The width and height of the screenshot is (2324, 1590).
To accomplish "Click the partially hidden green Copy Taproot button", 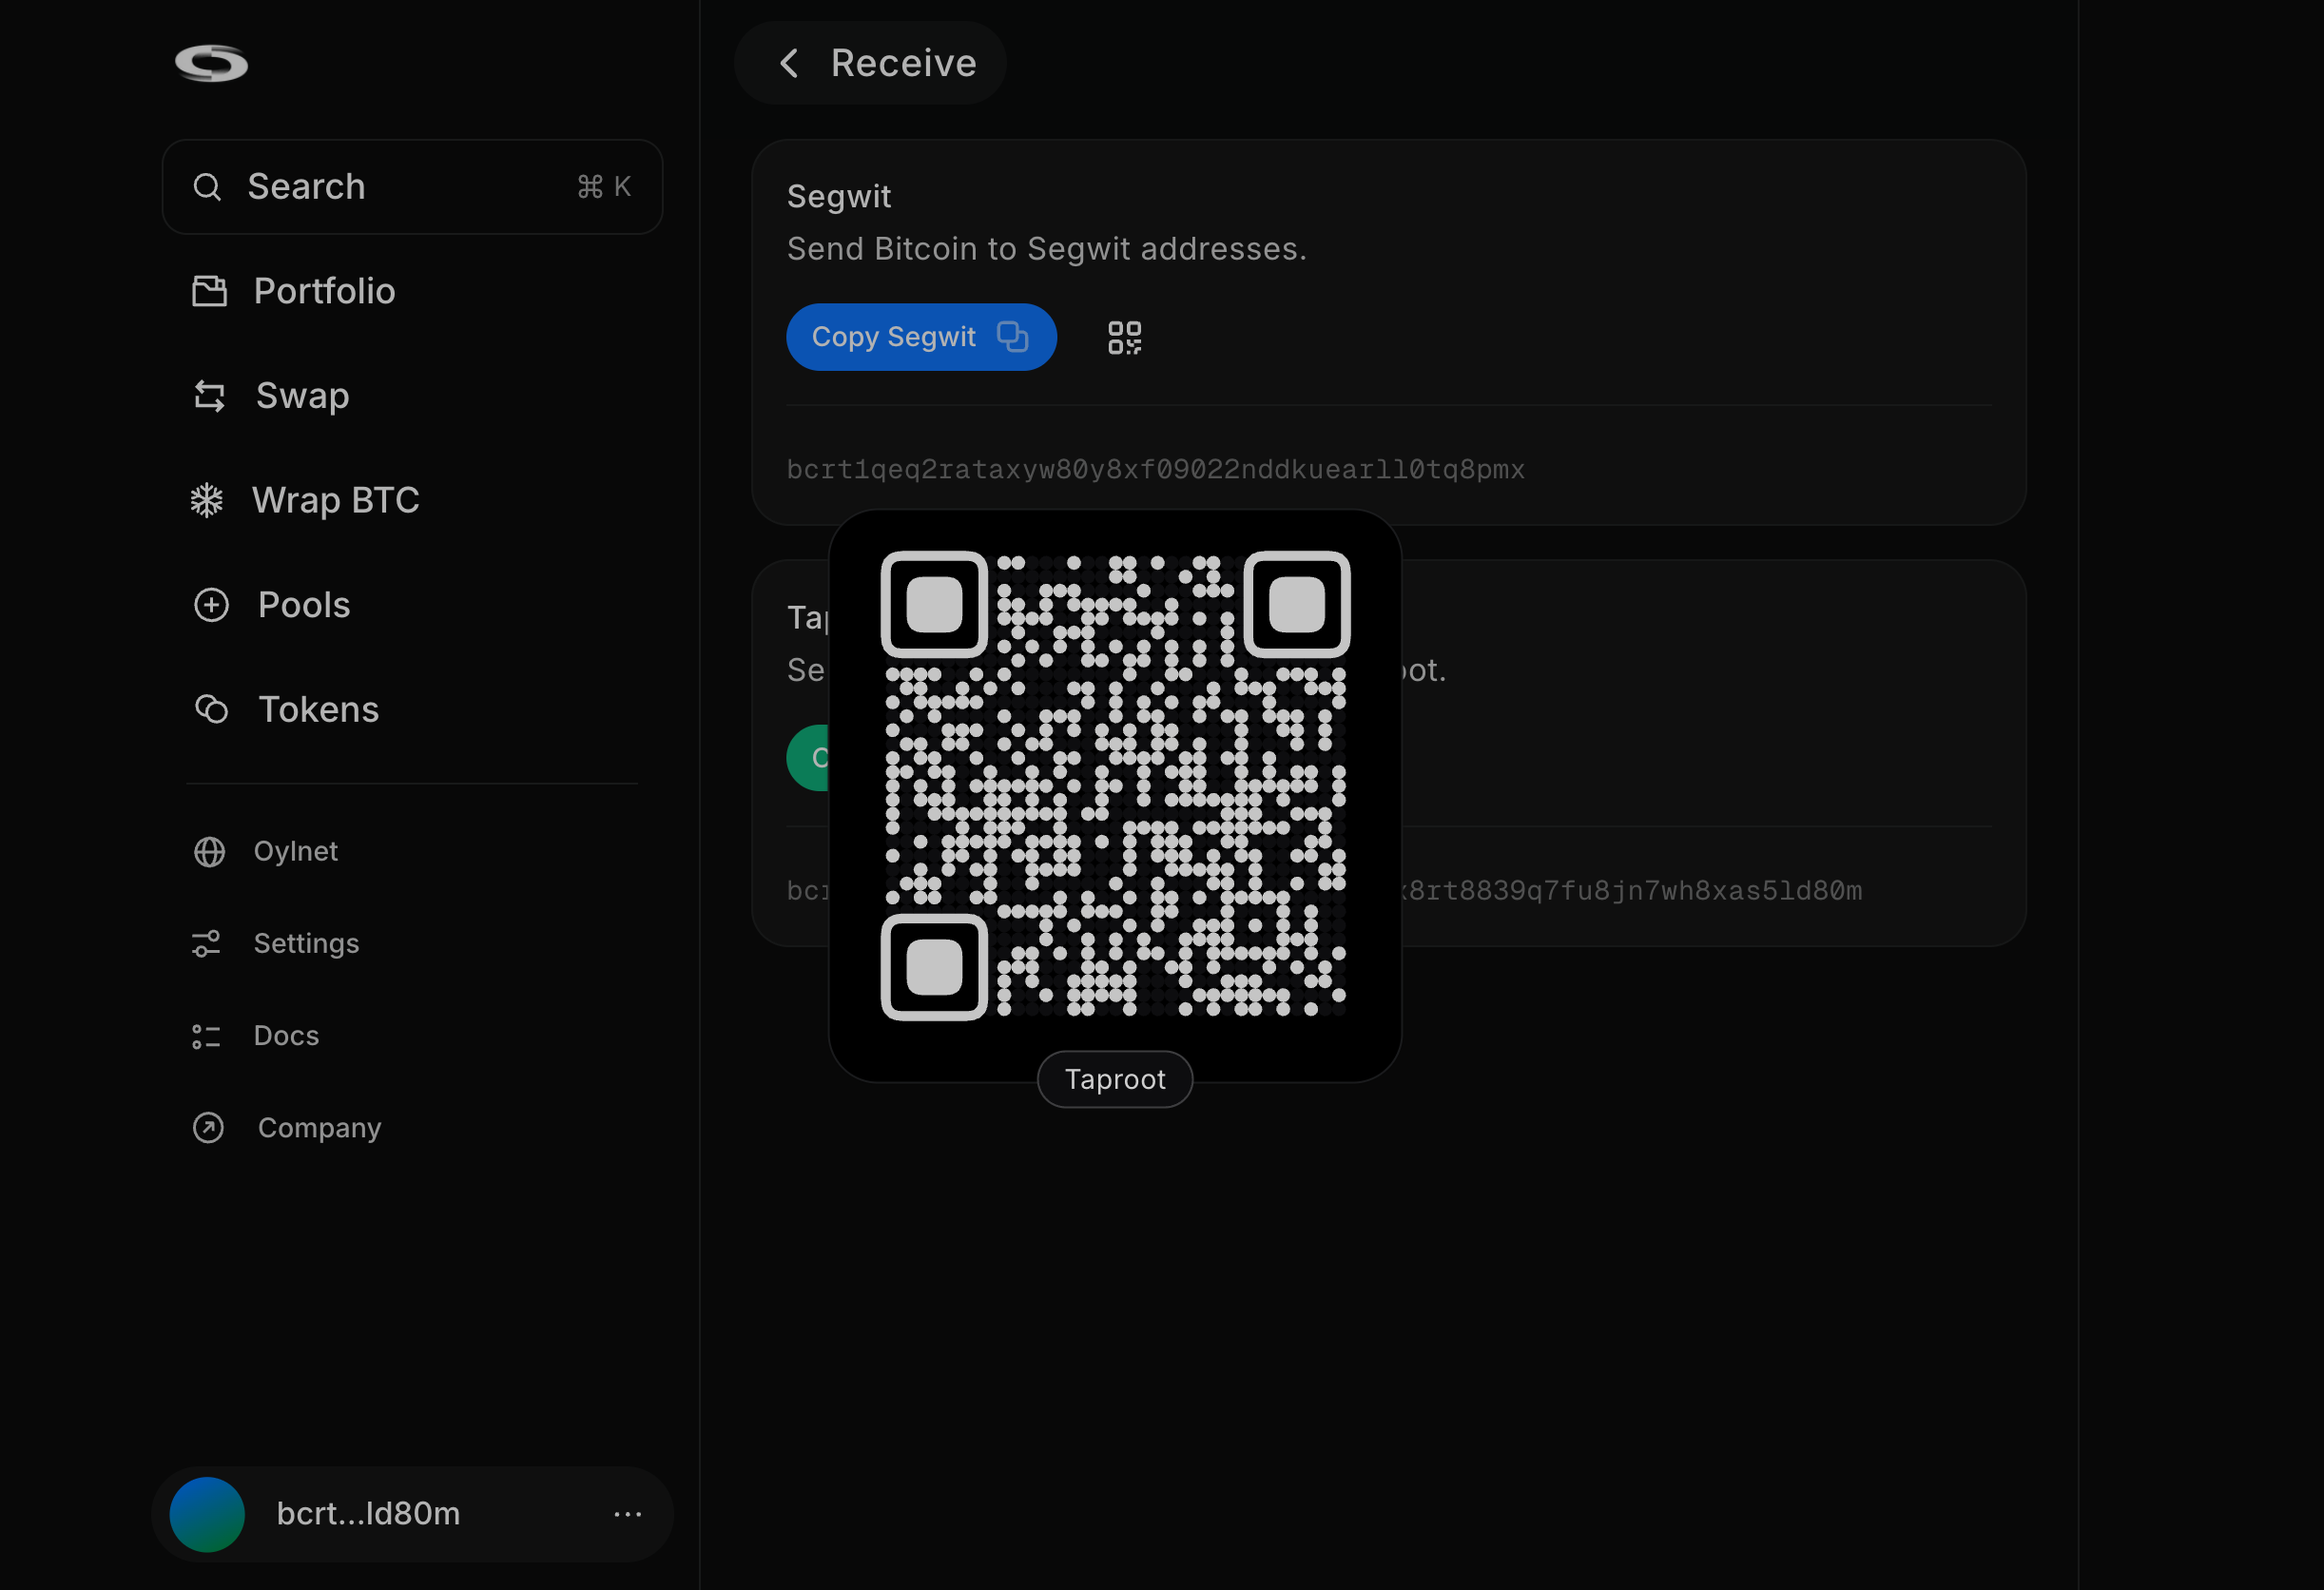I will click(808, 758).
